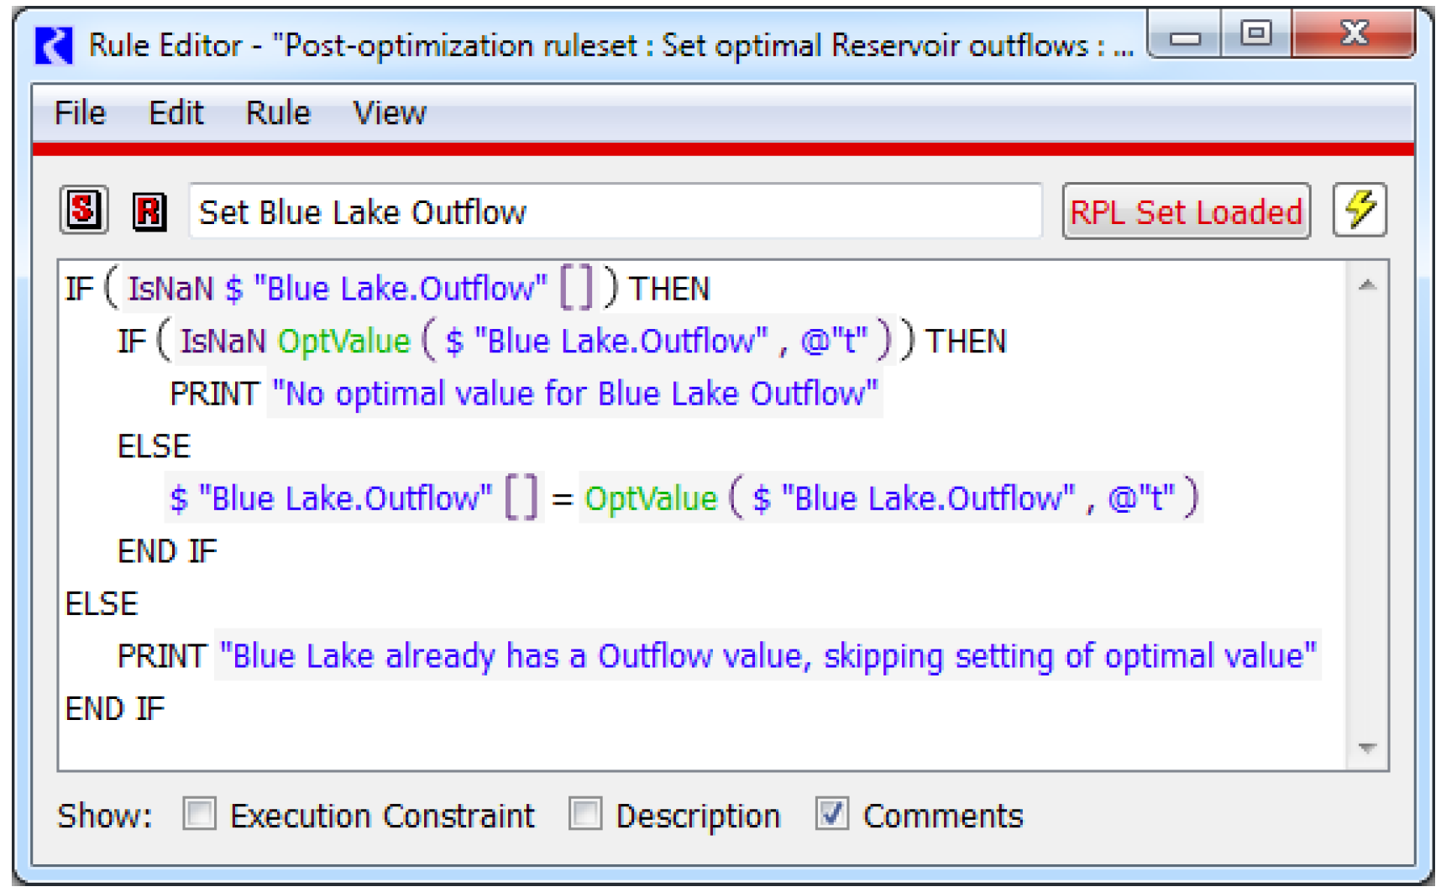
Task: Open the View menu
Action: tap(389, 113)
